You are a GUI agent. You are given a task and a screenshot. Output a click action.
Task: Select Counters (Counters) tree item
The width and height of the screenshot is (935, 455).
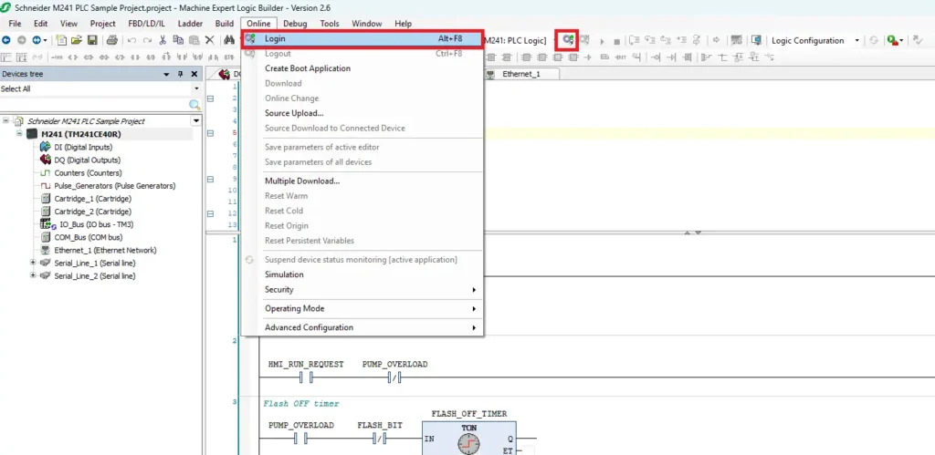click(x=88, y=172)
